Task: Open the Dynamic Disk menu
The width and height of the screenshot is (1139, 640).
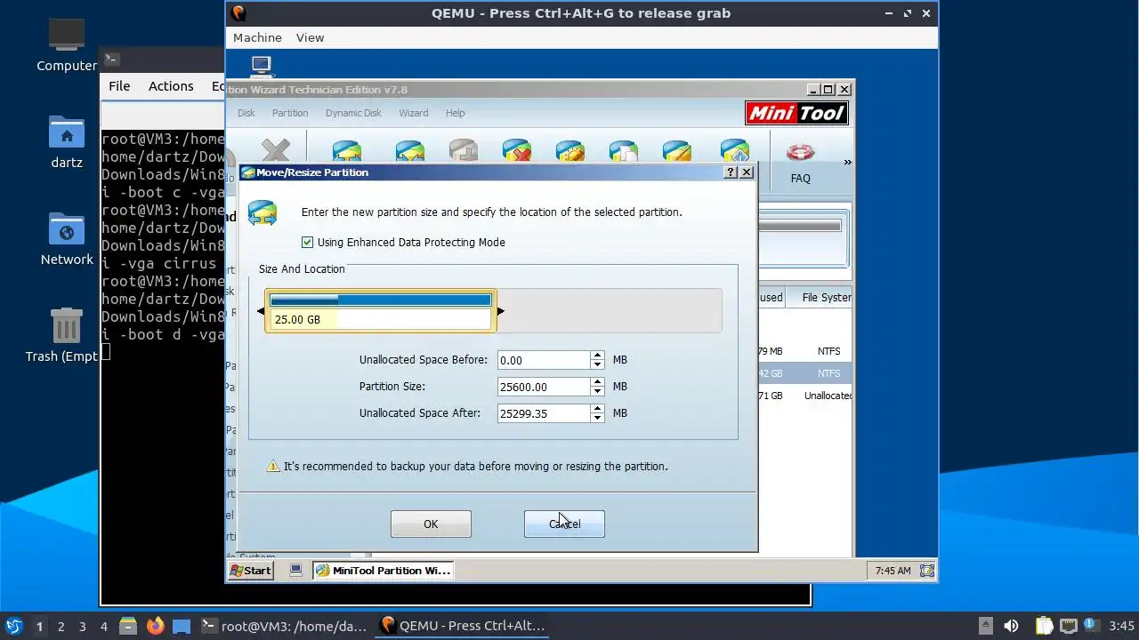Action: click(353, 113)
